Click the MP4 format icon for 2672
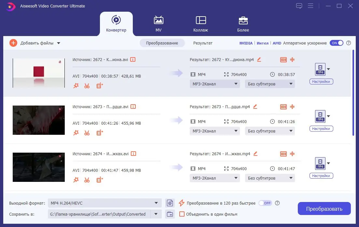359x227 pixels. (x=320, y=69)
